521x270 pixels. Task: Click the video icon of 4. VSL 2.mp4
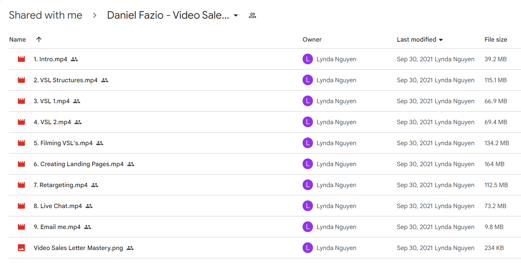(x=21, y=122)
